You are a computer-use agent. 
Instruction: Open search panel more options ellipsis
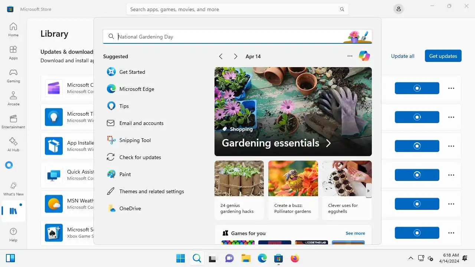(x=350, y=56)
